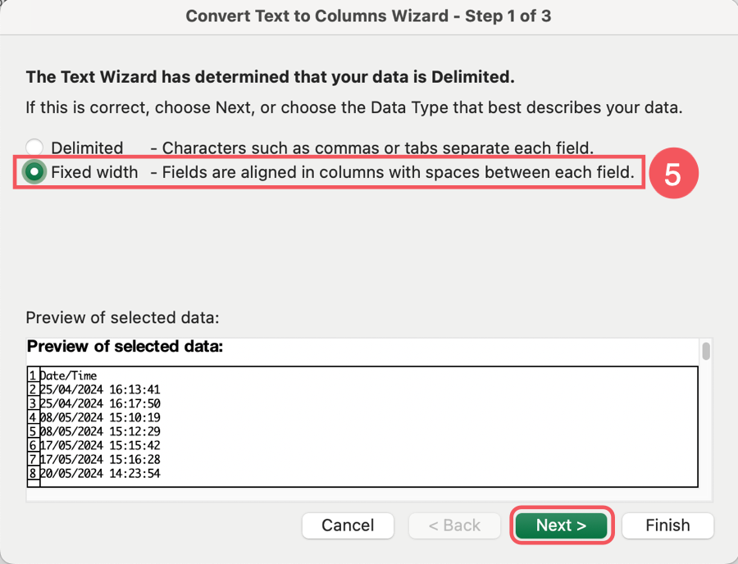Click the red number 5 step badge
Viewport: 738px width, 564px height.
672,175
